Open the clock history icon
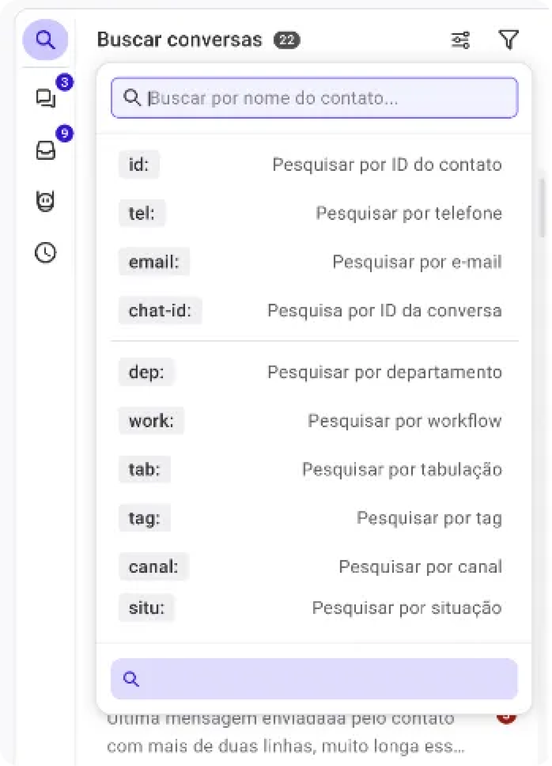Screen dimensions: 552x766 tap(45, 252)
